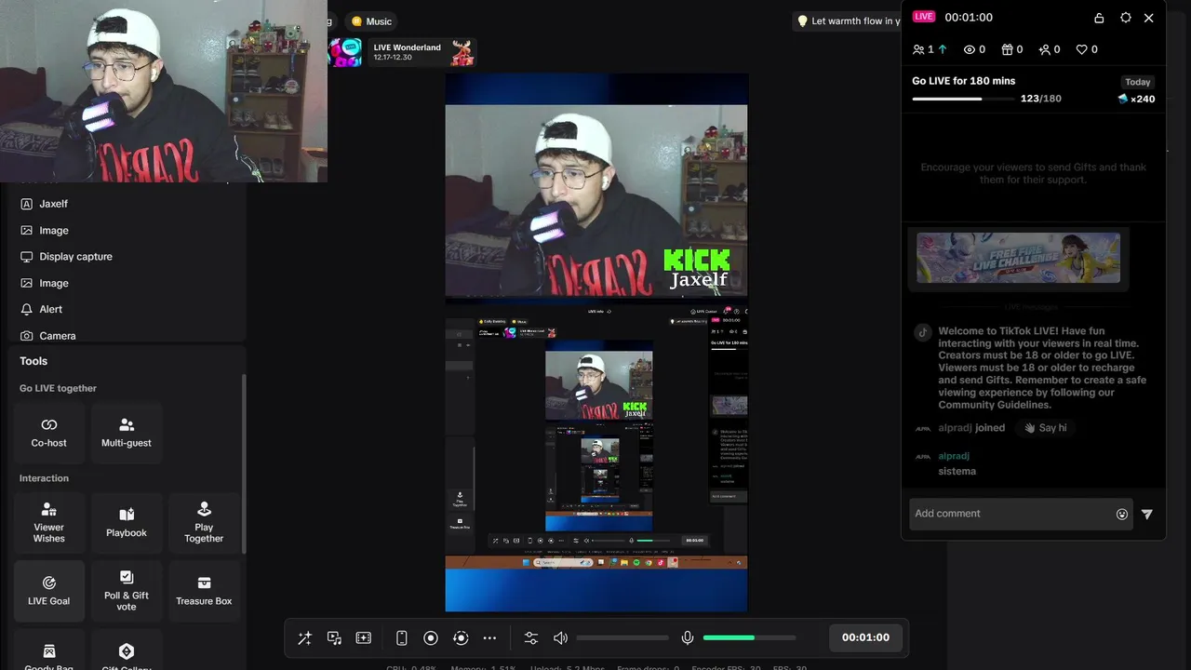Click the Go LIVE 180 mins progress bar
Viewport: 1191px width, 670px height.
963,99
